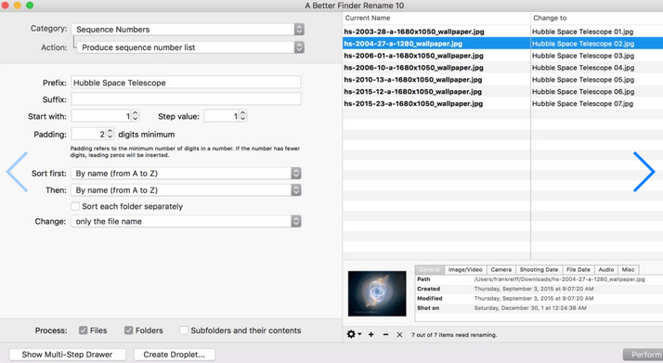Open the Category dropdown

tap(188, 29)
